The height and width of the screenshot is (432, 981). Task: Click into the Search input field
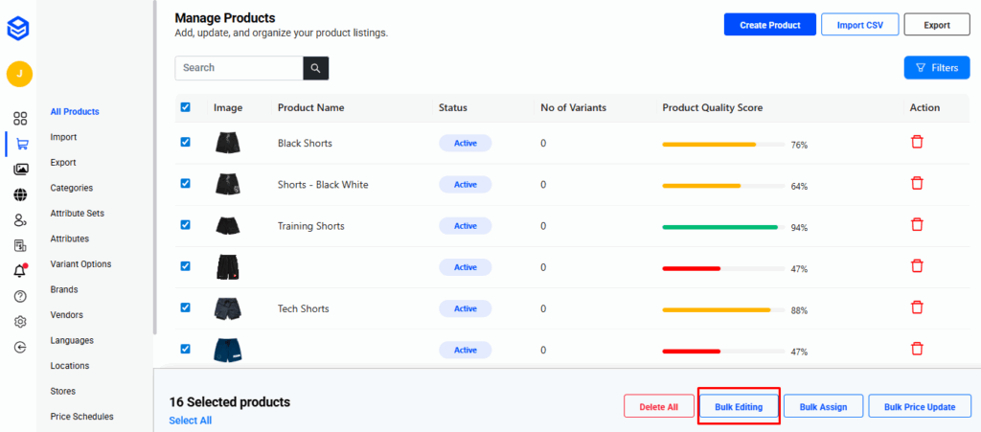[240, 68]
